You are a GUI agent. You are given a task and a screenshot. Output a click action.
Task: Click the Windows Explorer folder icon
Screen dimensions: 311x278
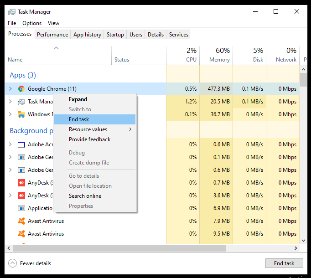tap(21, 114)
